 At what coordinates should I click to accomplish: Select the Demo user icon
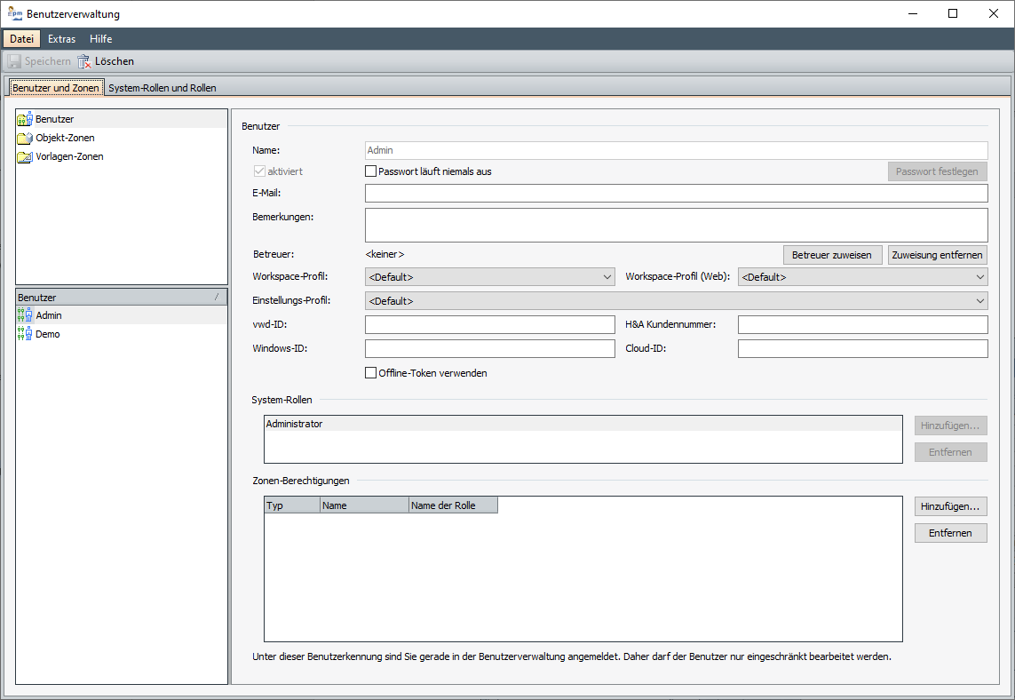25,334
